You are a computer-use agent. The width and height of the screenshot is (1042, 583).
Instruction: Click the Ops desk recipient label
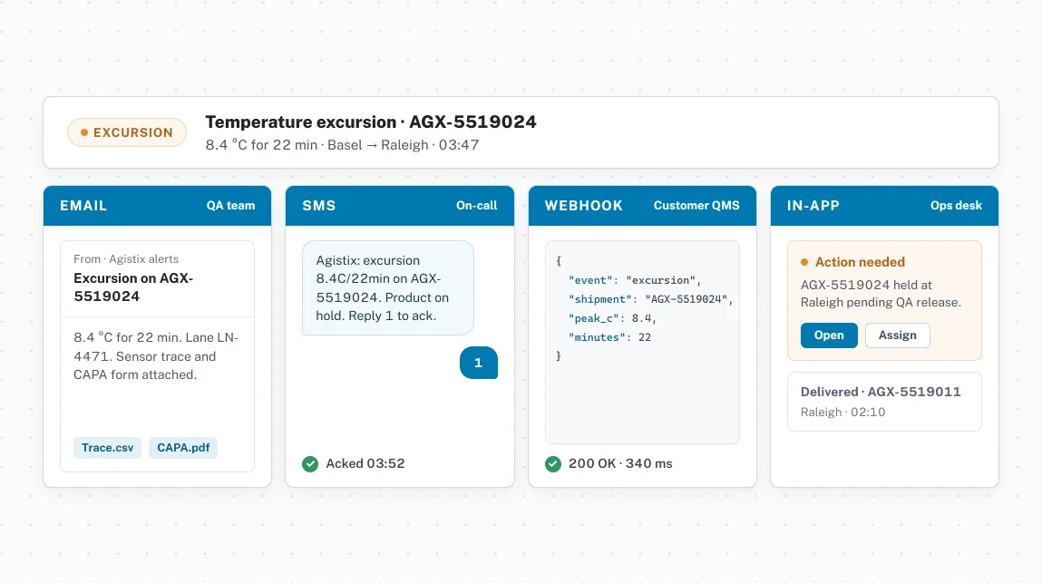point(956,206)
